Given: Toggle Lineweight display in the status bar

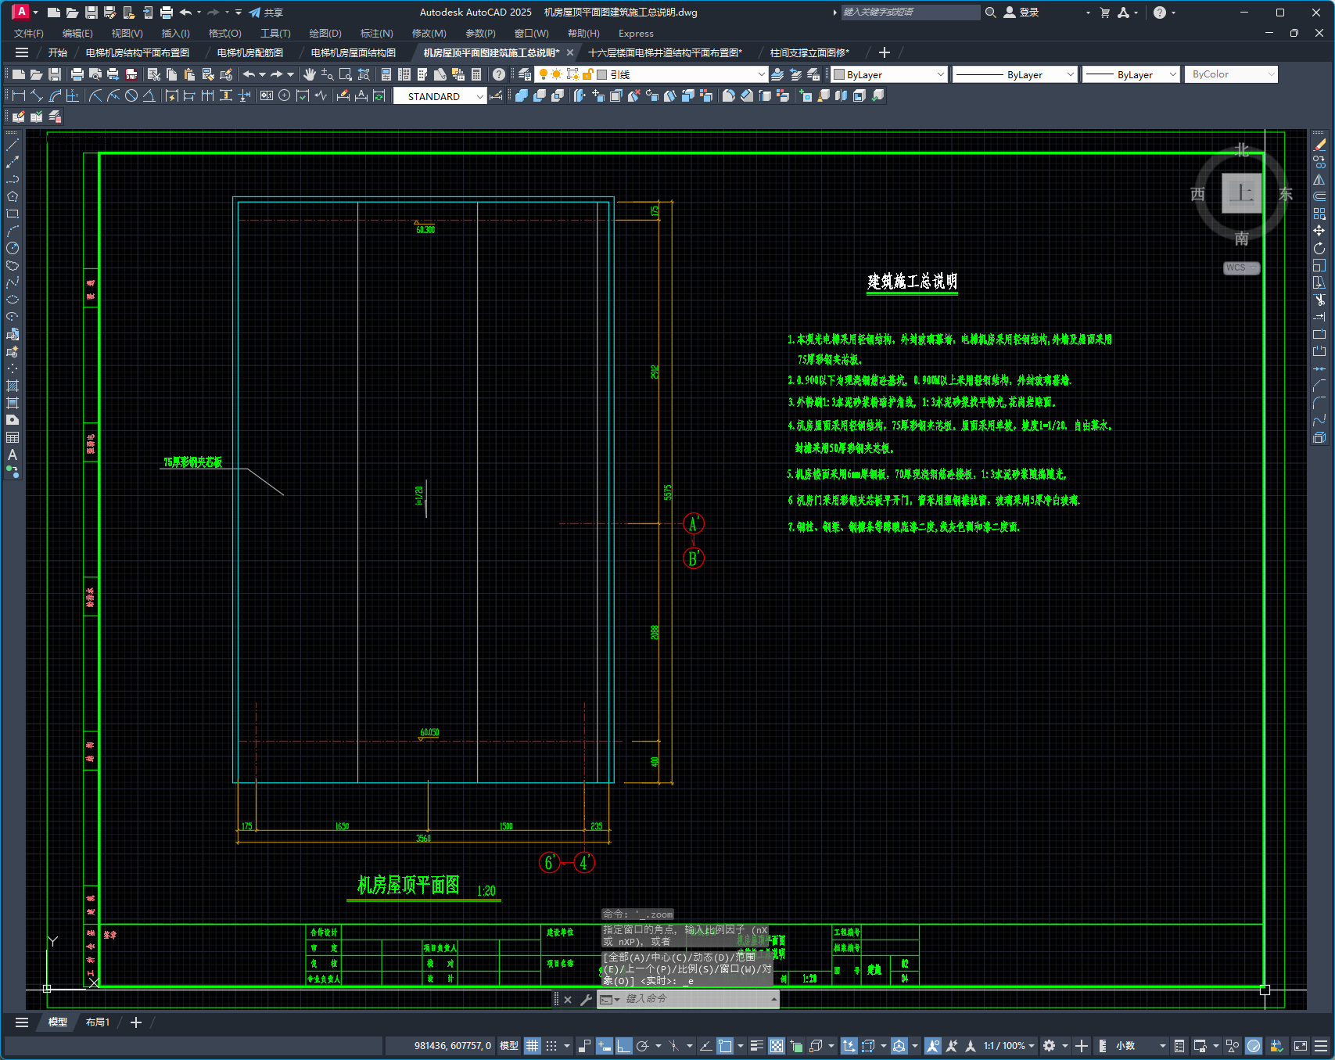Looking at the screenshot, I should pos(756,1046).
